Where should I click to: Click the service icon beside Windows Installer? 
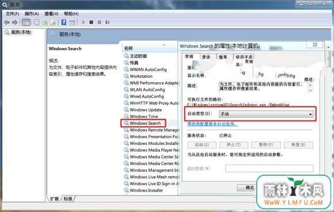tap(126, 190)
